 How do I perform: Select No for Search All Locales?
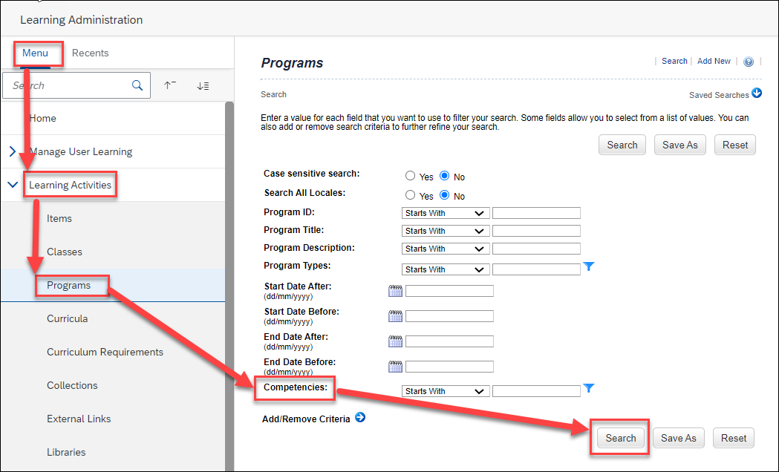443,195
